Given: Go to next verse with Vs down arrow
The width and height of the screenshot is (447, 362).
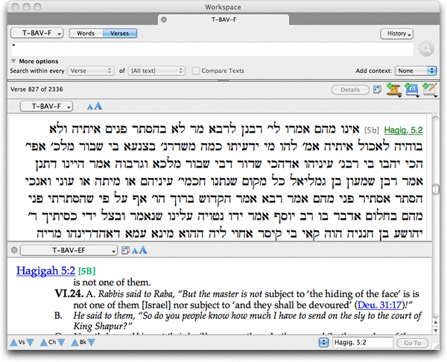Looking at the screenshot, I should click(x=31, y=343).
